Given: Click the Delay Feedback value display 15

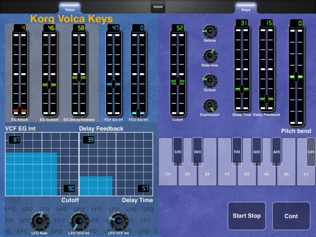Looking at the screenshot, I should point(266,23).
